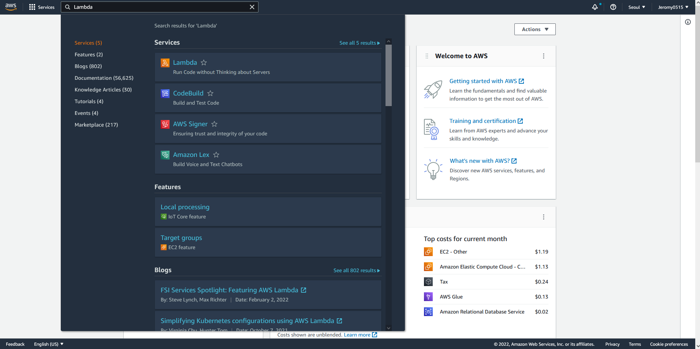
Task: Filter results by Events (4)
Action: pos(86,113)
